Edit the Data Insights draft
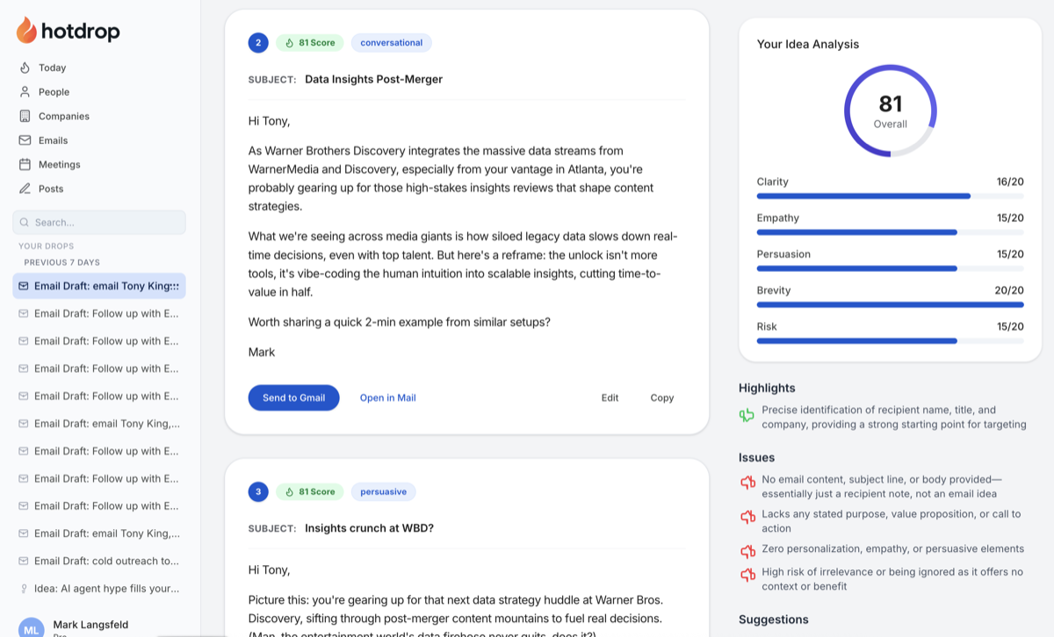 click(610, 397)
